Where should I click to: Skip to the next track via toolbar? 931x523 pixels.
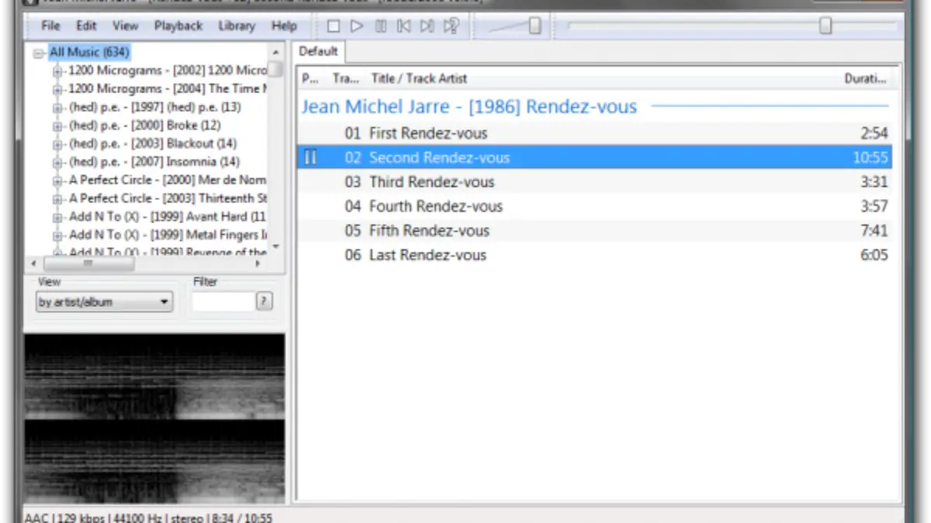click(427, 26)
